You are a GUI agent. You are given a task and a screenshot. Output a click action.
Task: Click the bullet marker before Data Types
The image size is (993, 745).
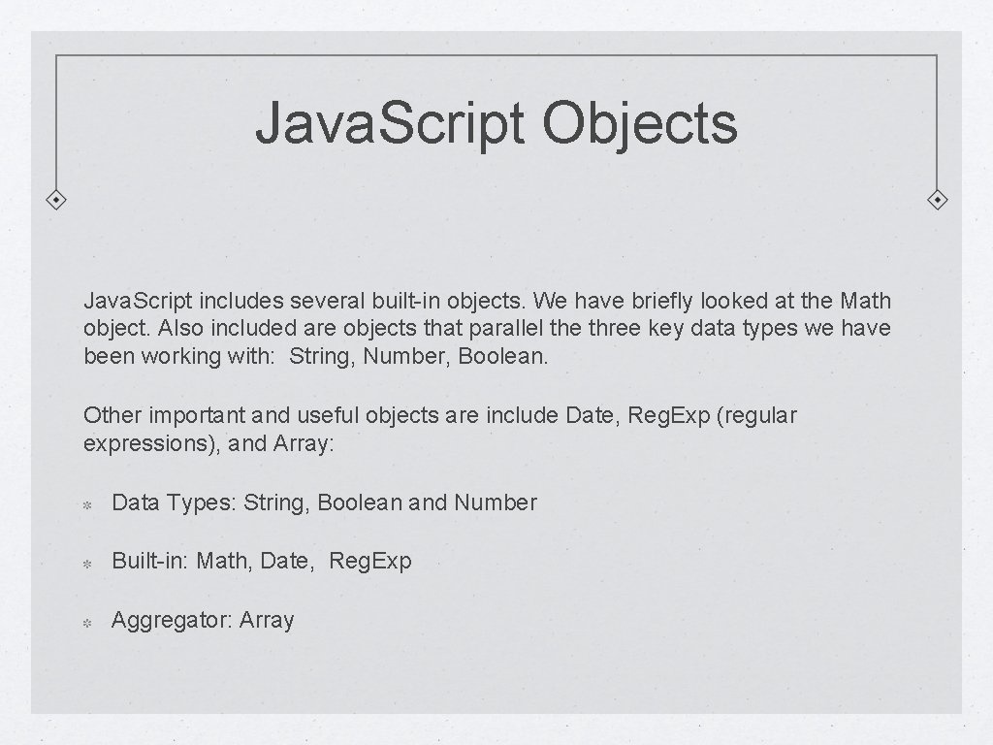(x=85, y=504)
